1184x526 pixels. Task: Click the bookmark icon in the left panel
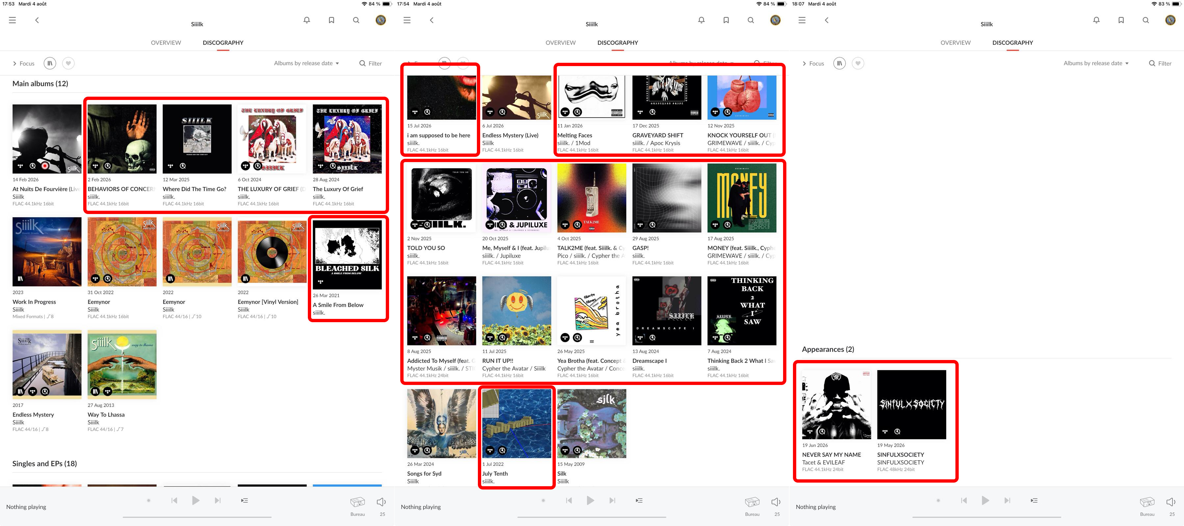tap(332, 20)
